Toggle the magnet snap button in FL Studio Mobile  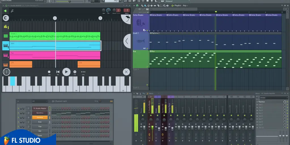coord(6,18)
